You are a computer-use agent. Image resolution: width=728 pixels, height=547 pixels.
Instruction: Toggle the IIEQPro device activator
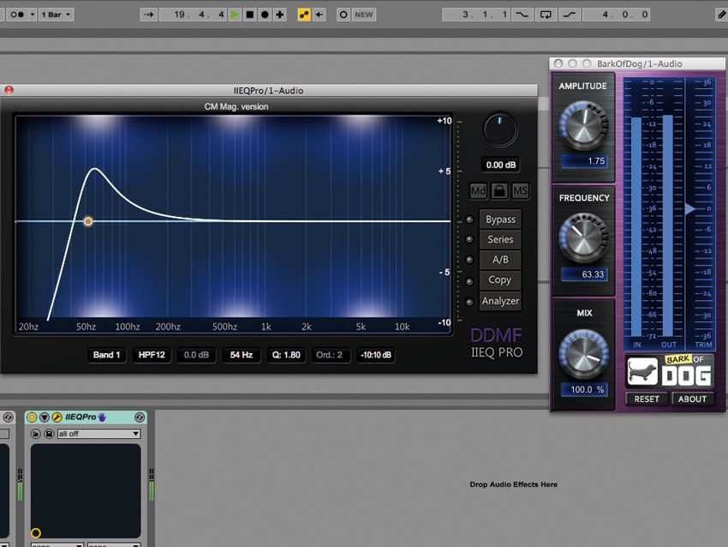[x=32, y=416]
